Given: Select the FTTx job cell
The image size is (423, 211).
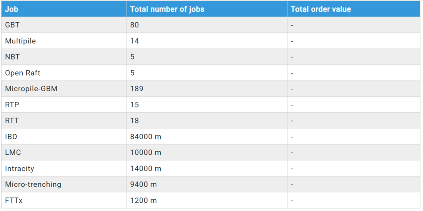Looking at the screenshot, I should (13, 201).
